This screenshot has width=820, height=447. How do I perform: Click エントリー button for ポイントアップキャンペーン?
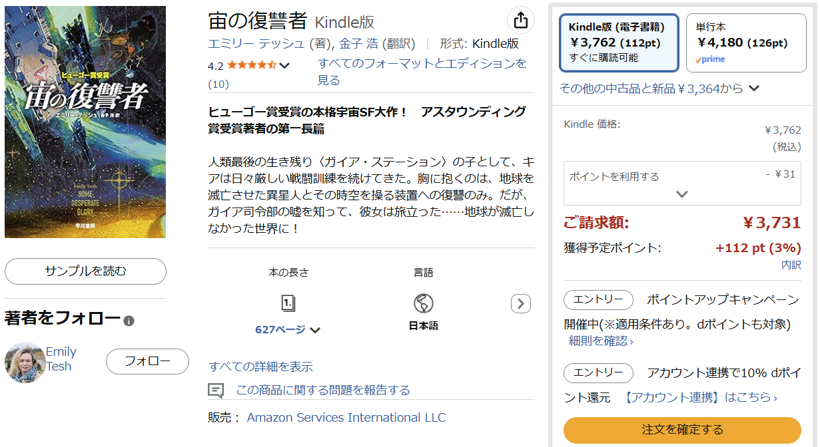(x=598, y=299)
